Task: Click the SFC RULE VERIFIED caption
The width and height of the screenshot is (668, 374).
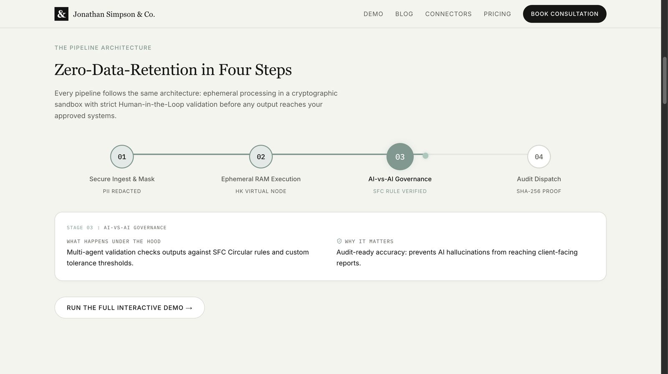Action: [x=400, y=191]
